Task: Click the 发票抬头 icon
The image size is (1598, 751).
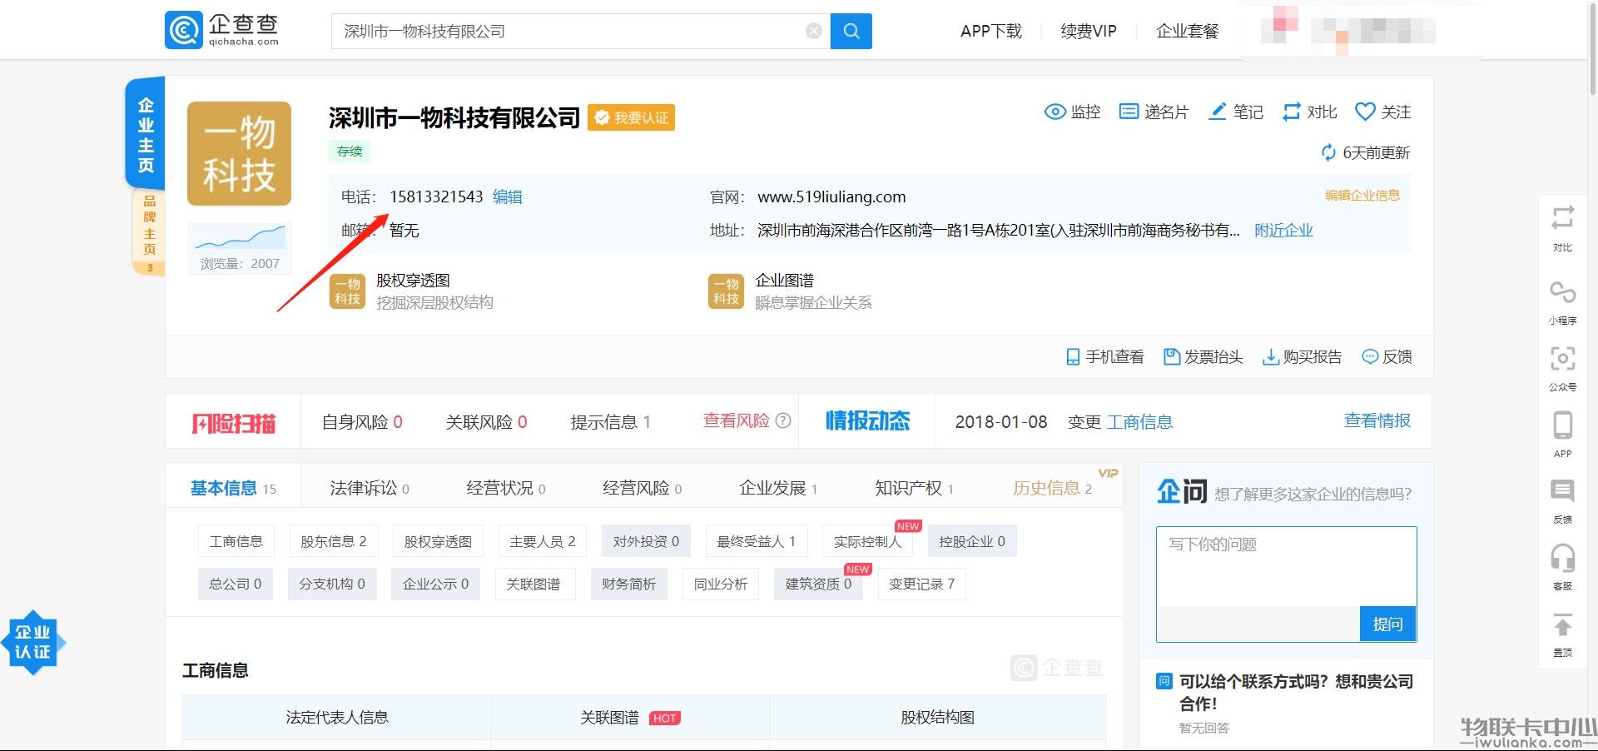Action: click(x=1172, y=357)
